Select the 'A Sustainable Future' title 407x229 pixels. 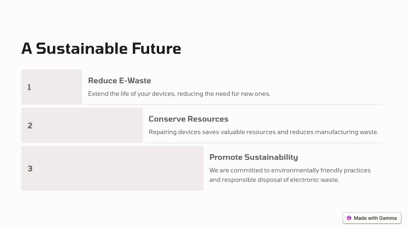tap(101, 49)
